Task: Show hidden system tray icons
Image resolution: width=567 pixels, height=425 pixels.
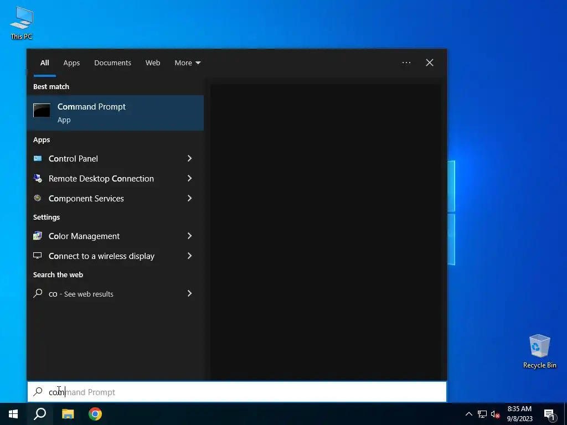Action: pos(468,414)
